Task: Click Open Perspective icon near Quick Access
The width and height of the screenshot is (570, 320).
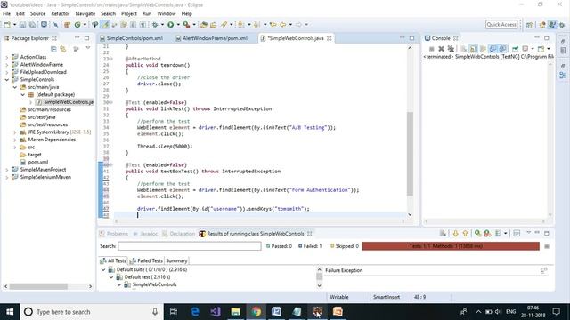Action: 529,25
